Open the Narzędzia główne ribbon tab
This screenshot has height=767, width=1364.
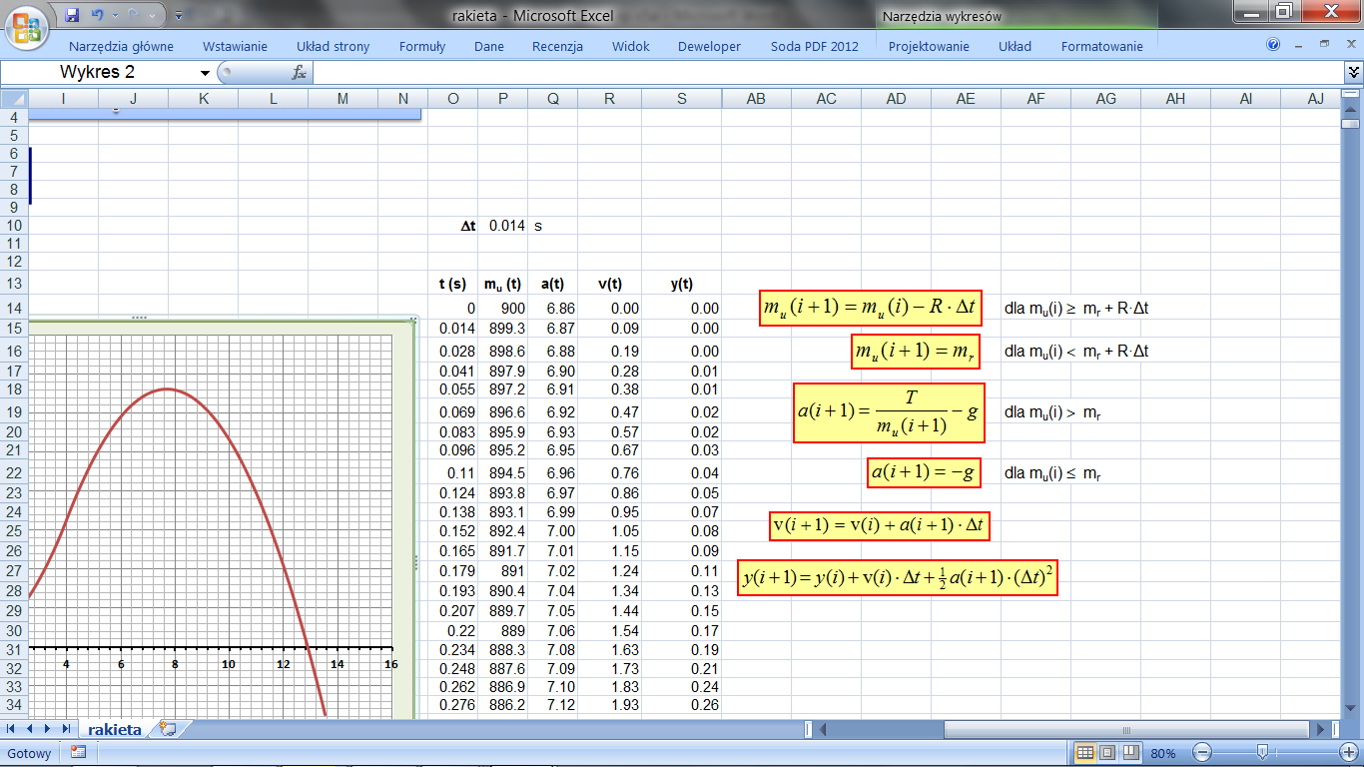121,46
